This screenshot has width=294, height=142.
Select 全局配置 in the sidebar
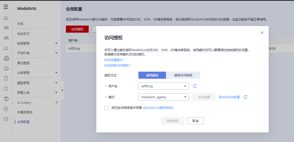point(23,122)
